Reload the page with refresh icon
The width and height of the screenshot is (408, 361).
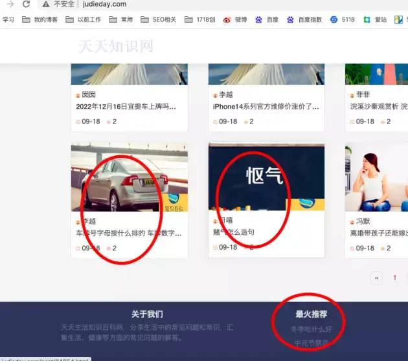coord(26,4)
